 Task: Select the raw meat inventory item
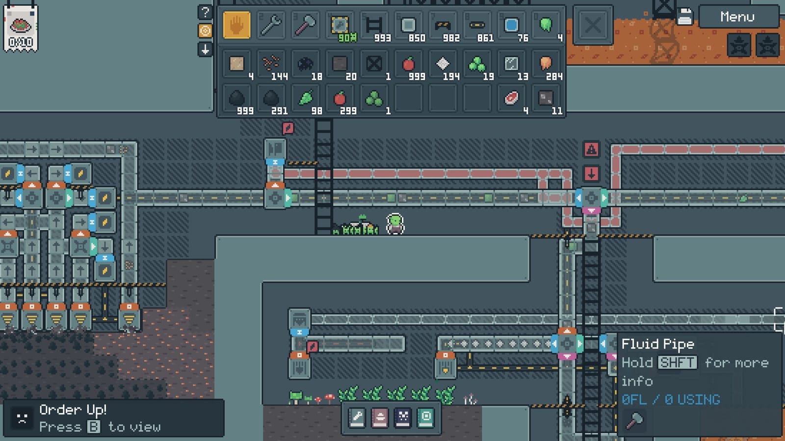[511, 98]
